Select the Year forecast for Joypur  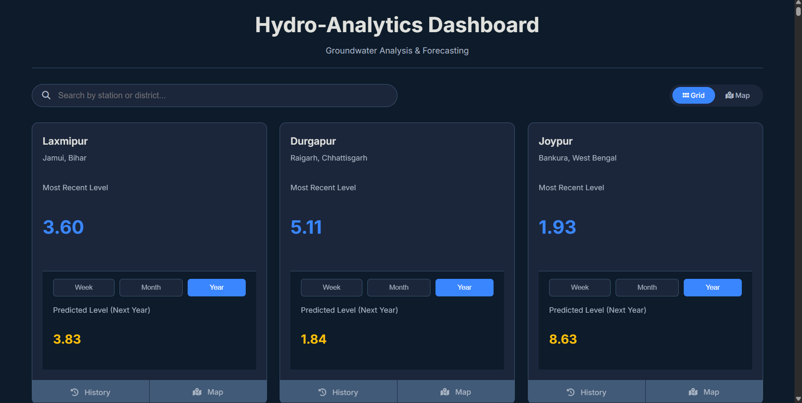click(713, 288)
